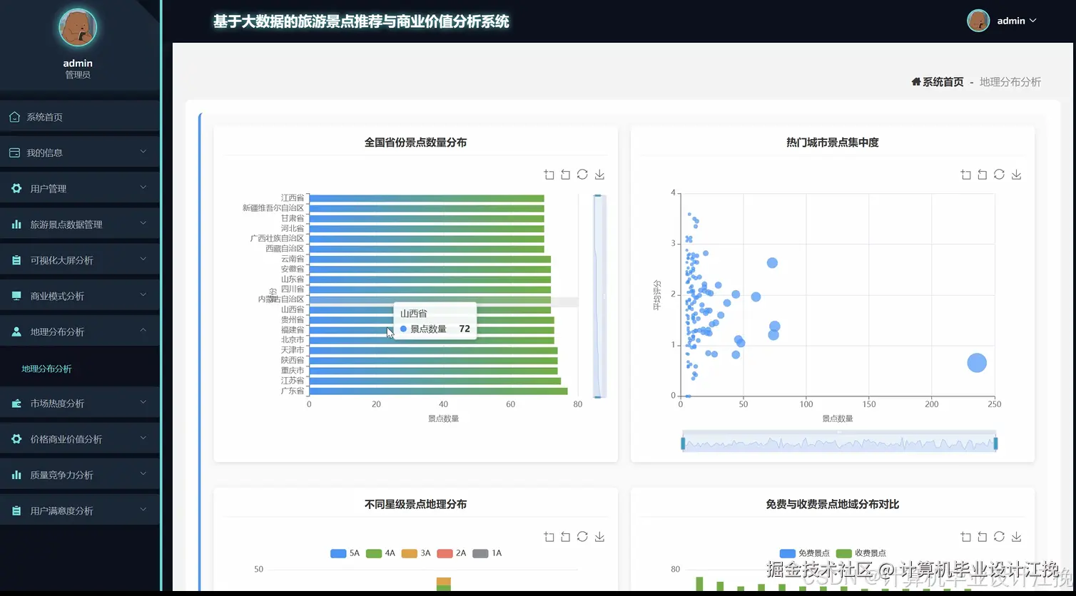Click the admin avatar in top-right header

coord(978,21)
